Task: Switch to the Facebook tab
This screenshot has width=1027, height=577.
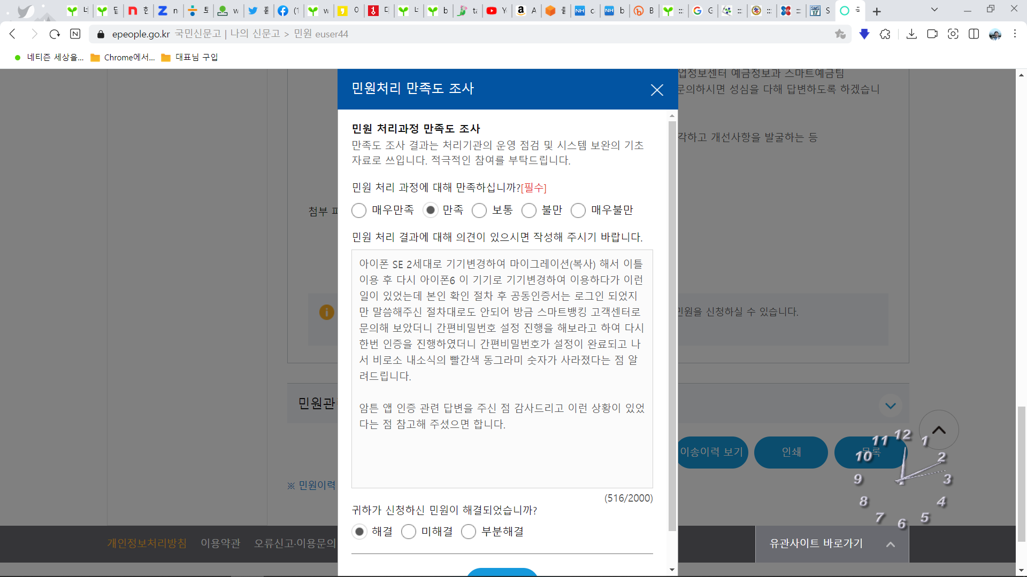Action: pos(289,11)
